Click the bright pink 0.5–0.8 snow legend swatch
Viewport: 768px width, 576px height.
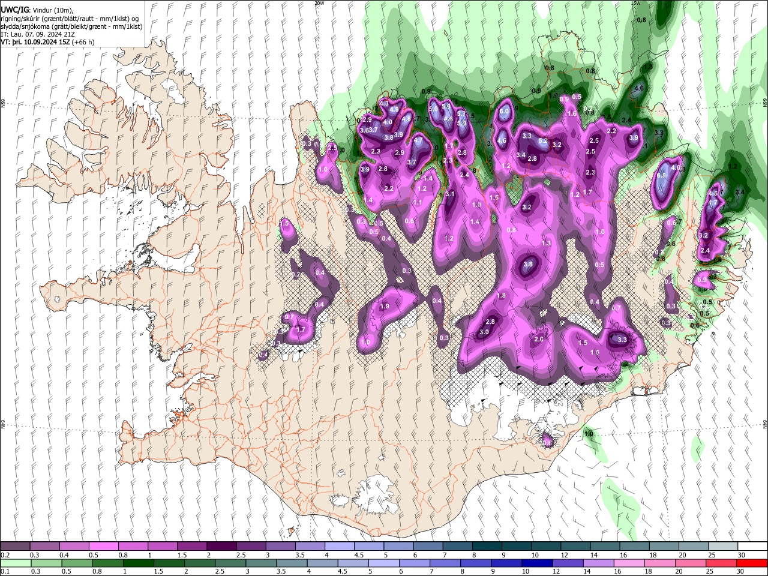[103, 547]
